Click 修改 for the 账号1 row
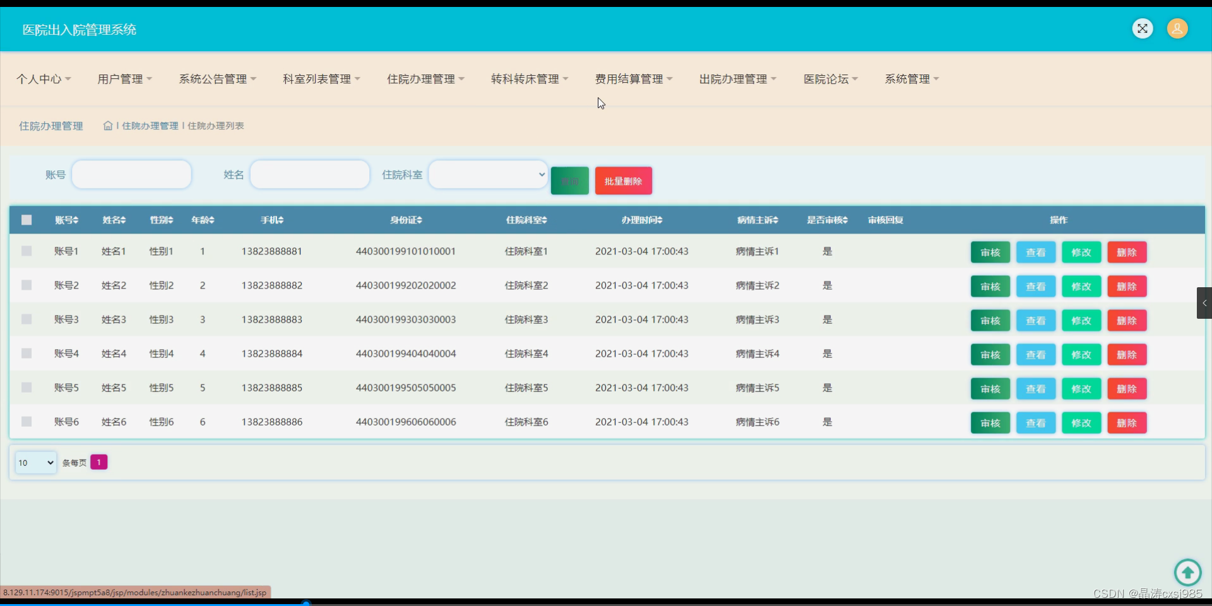Image resolution: width=1212 pixels, height=606 pixels. click(x=1081, y=252)
